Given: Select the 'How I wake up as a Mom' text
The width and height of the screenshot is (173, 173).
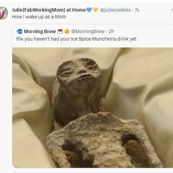Looking at the screenshot, I should [x=39, y=17].
